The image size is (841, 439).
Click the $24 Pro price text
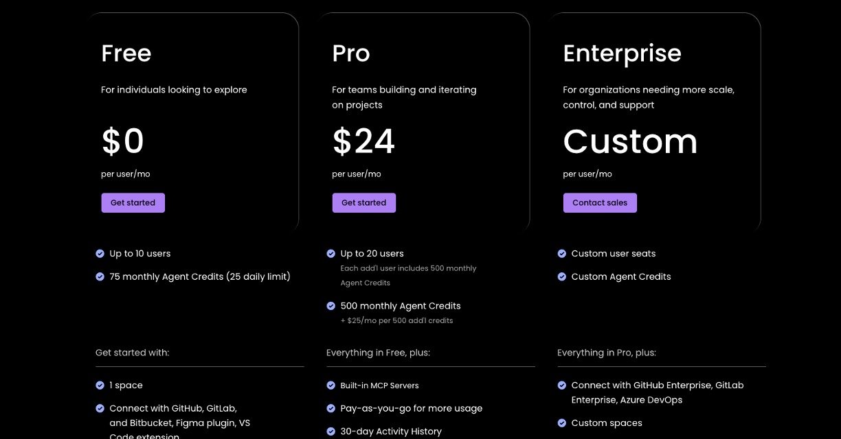(363, 141)
